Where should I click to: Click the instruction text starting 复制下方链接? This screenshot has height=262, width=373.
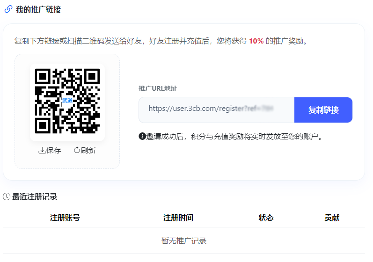(x=126, y=41)
